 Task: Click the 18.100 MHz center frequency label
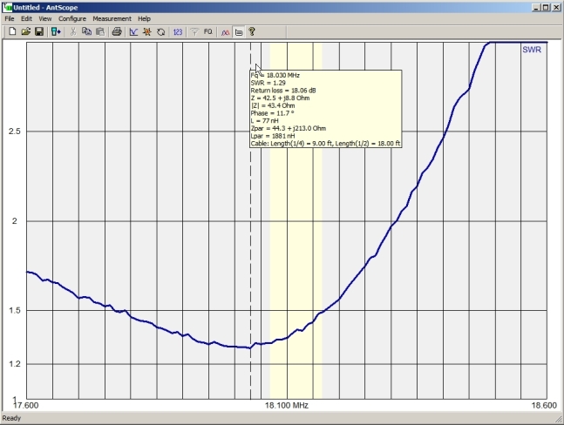coord(287,406)
